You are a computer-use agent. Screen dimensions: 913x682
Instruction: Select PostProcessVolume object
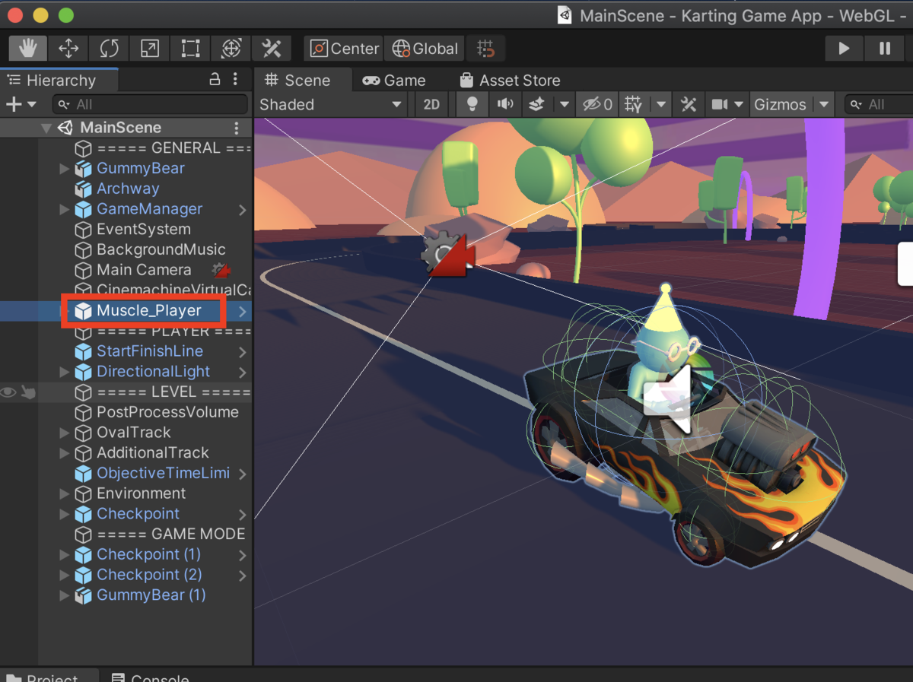point(167,412)
